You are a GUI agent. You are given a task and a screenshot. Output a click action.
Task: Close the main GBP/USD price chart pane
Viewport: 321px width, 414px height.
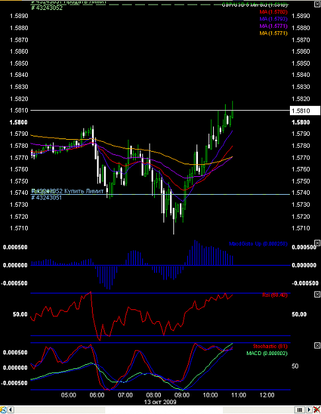tap(317, 4)
